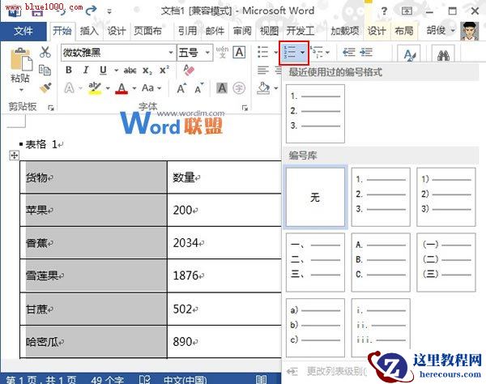Viewport: 486px width, 384px height.
Task: Apply the yellow text highlight color
Action: 95,88
